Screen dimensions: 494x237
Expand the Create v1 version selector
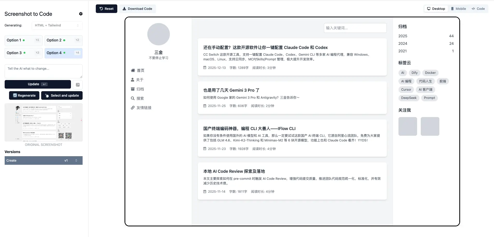coord(43,161)
